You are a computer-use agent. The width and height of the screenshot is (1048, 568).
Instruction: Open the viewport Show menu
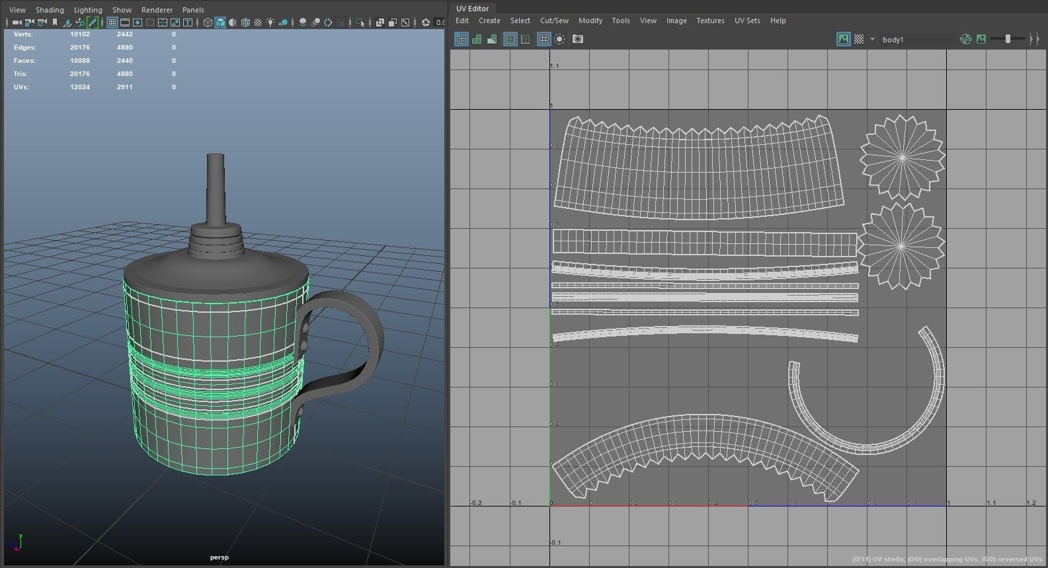tap(122, 10)
